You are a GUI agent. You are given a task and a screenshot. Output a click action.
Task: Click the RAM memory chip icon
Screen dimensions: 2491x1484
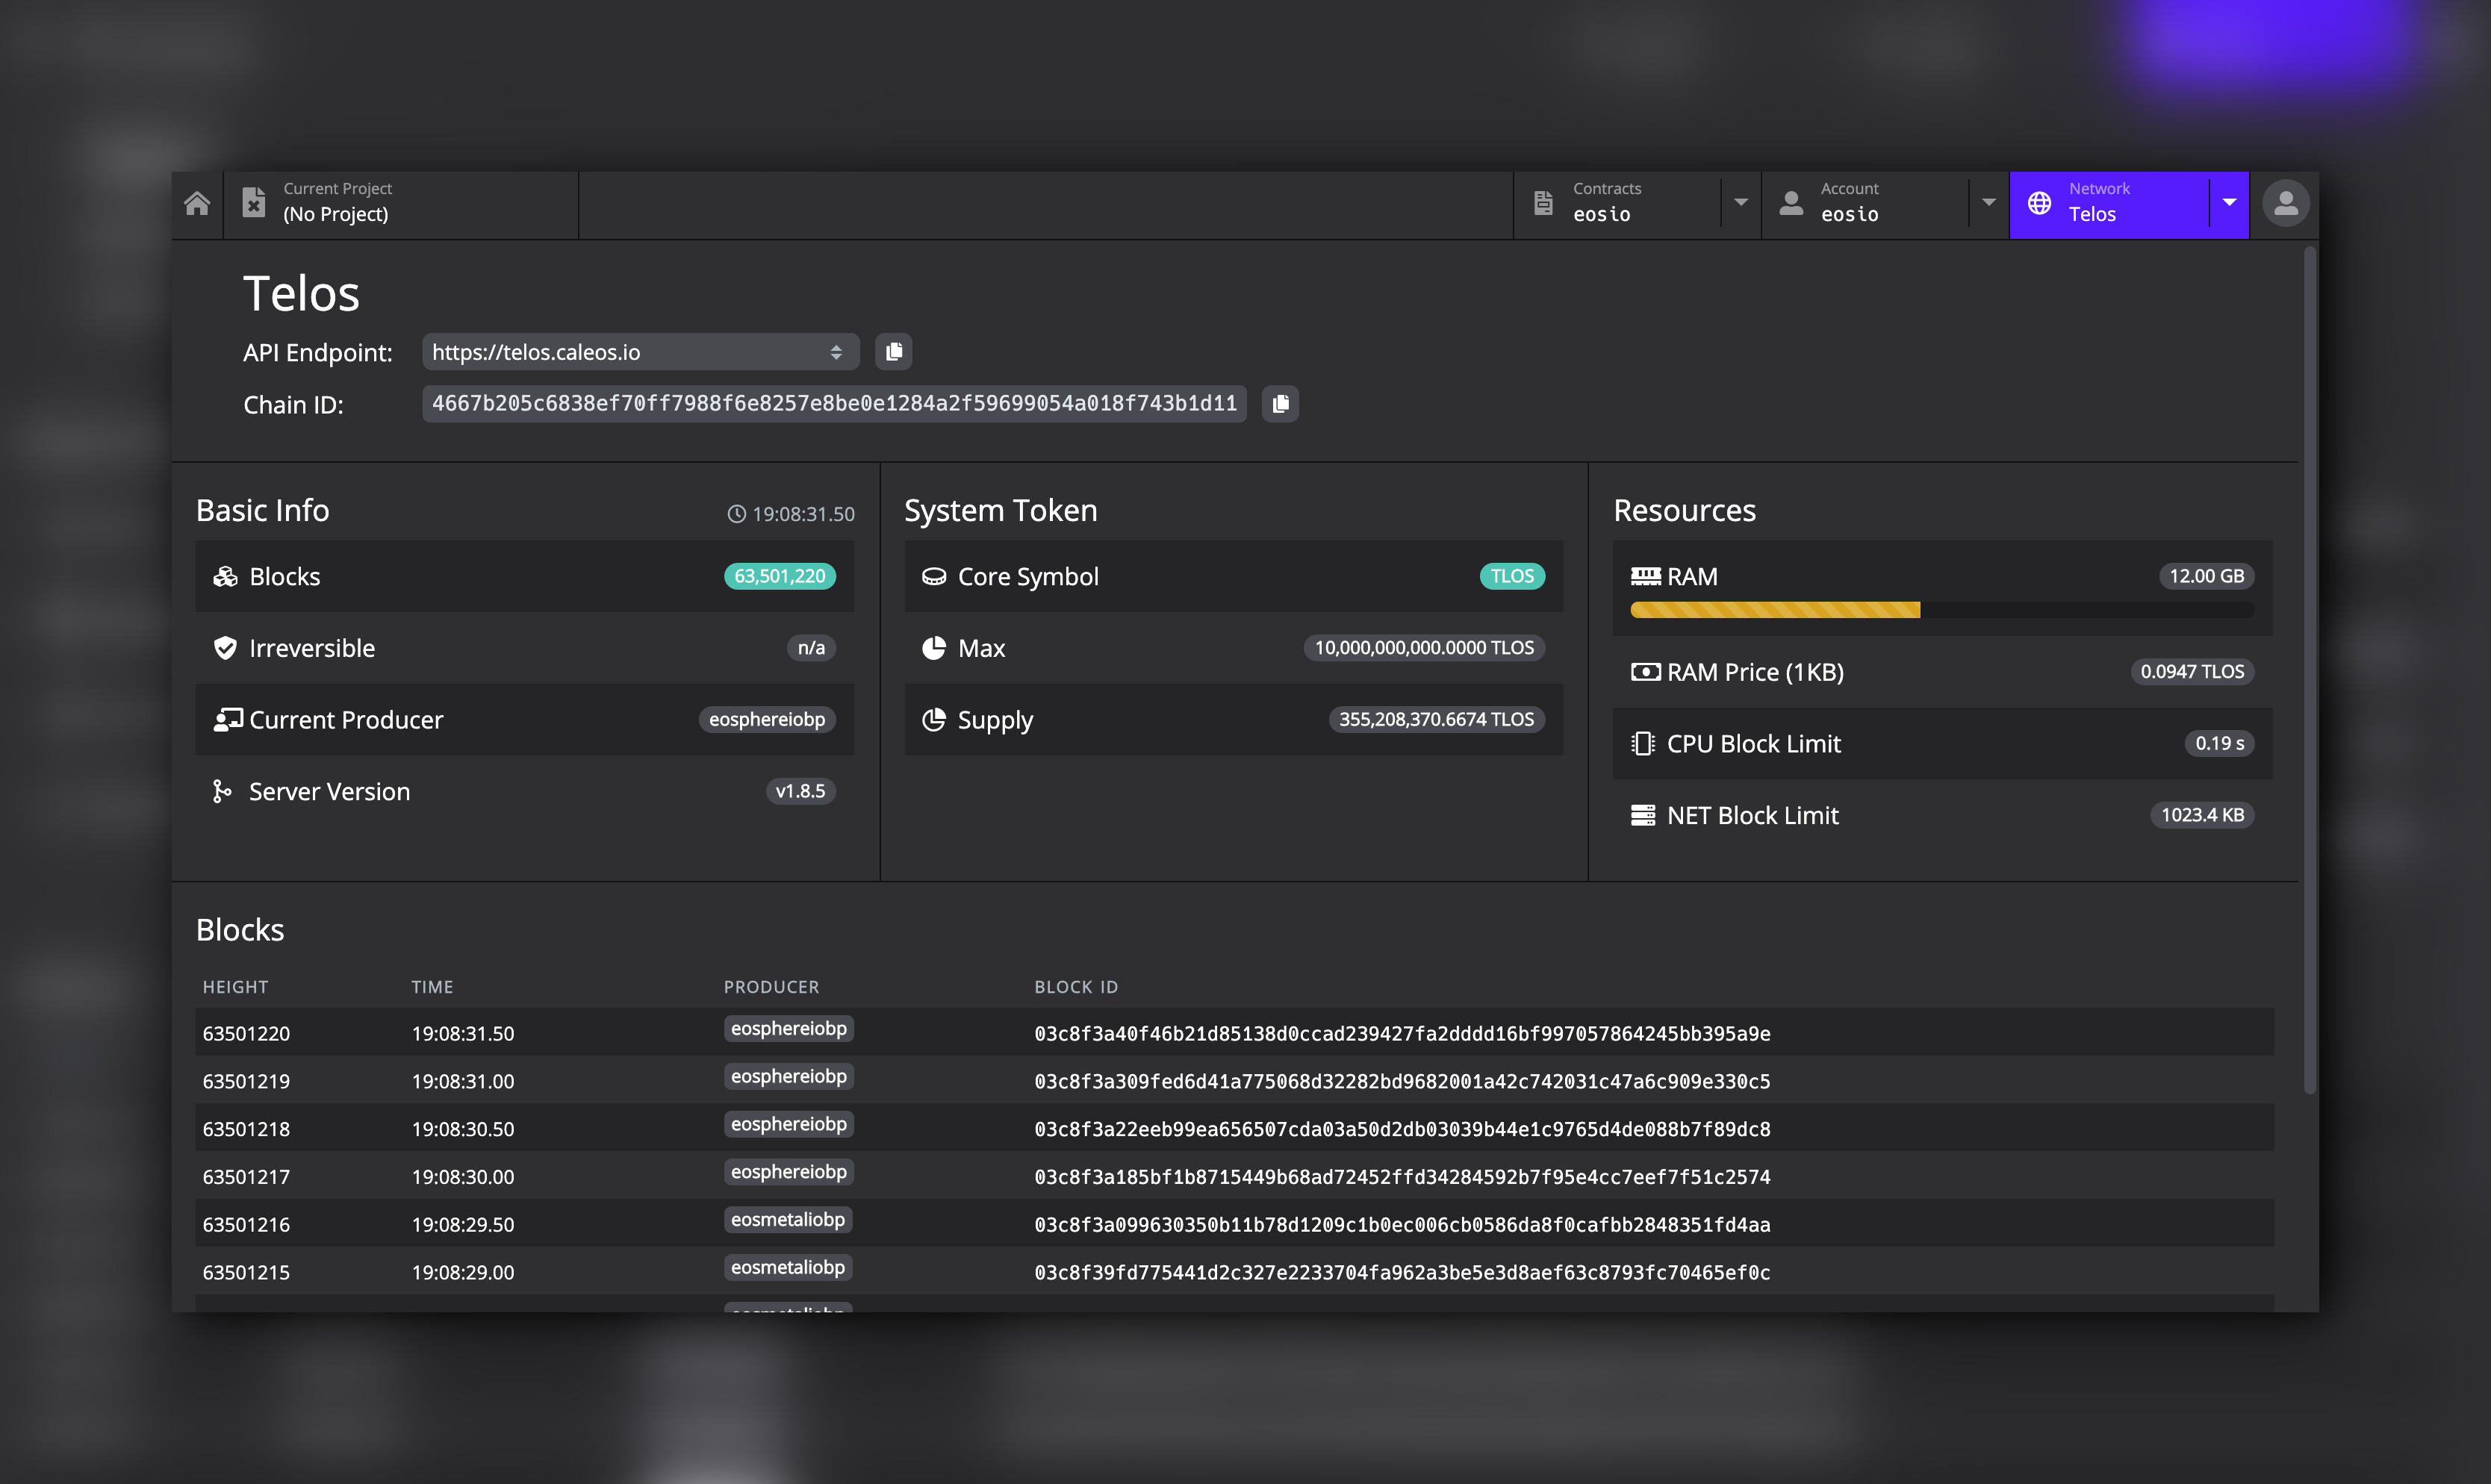pos(1645,576)
